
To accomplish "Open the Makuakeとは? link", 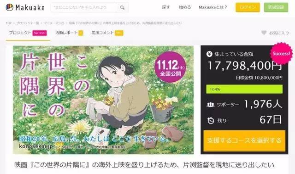I will tap(212, 7).
